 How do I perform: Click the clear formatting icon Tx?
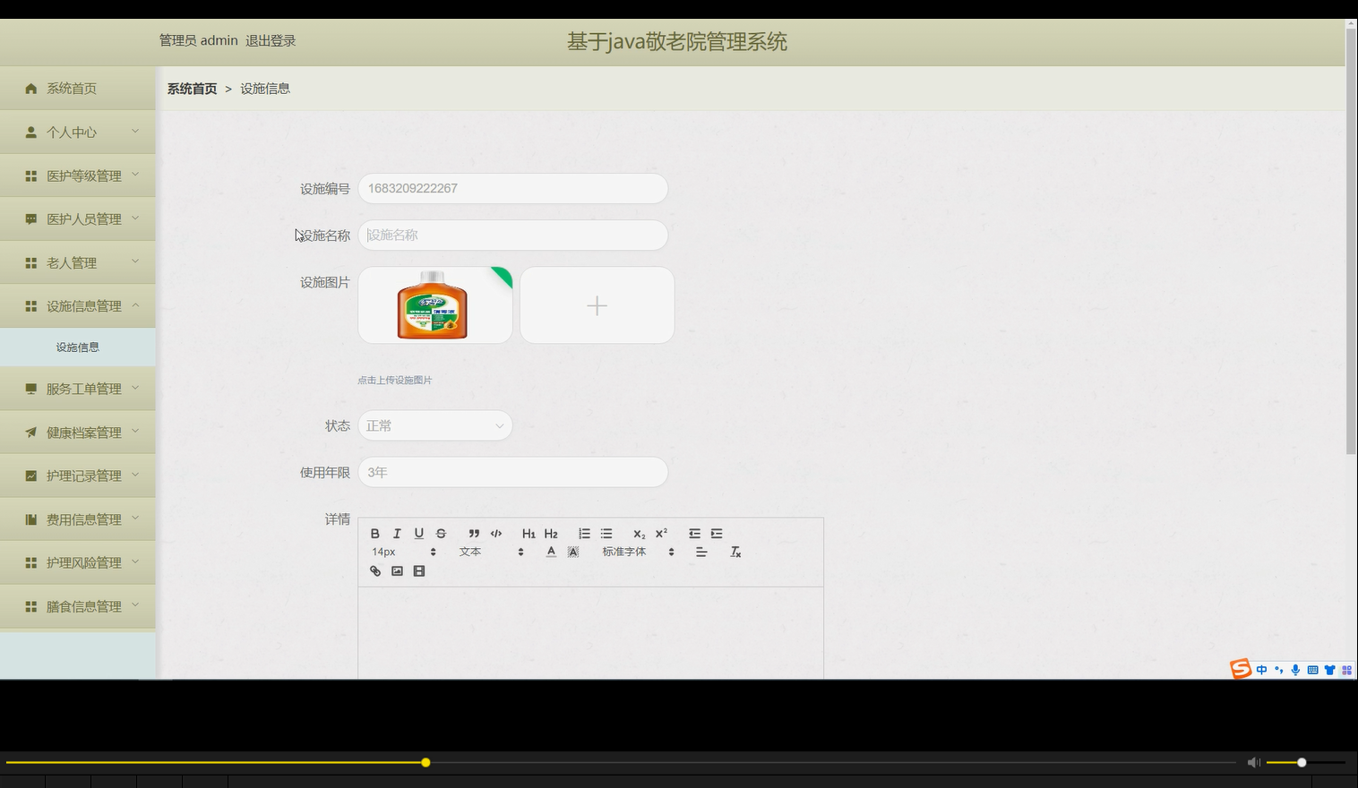click(735, 552)
